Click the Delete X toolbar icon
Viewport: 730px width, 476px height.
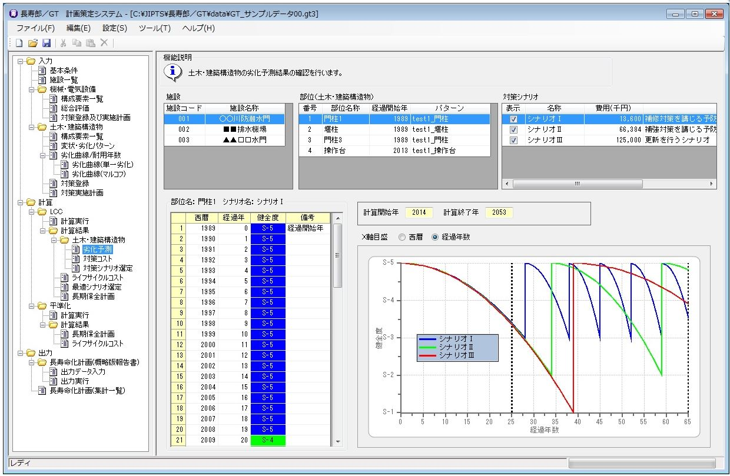pos(104,43)
